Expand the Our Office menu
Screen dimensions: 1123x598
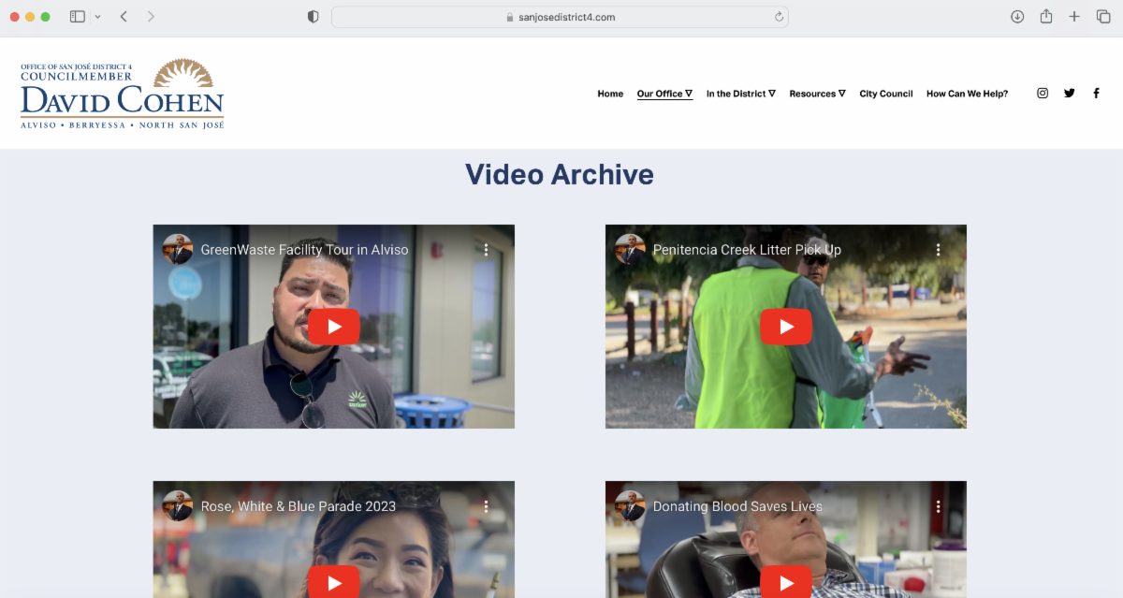664,94
